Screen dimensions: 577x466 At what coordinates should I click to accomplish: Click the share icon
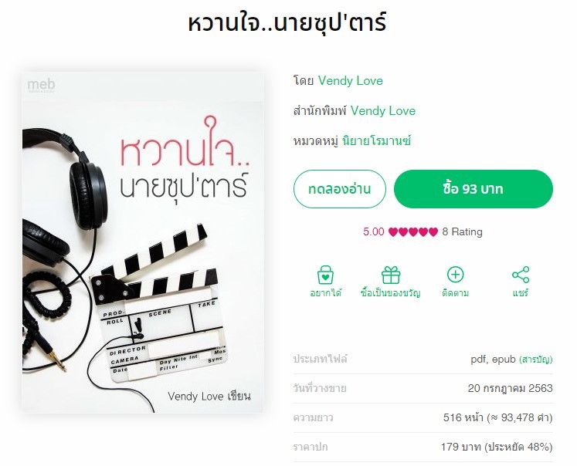point(521,275)
